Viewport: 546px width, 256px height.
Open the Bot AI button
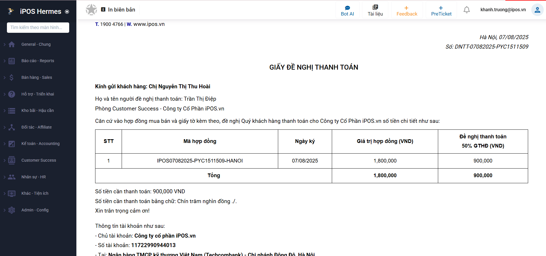click(347, 10)
